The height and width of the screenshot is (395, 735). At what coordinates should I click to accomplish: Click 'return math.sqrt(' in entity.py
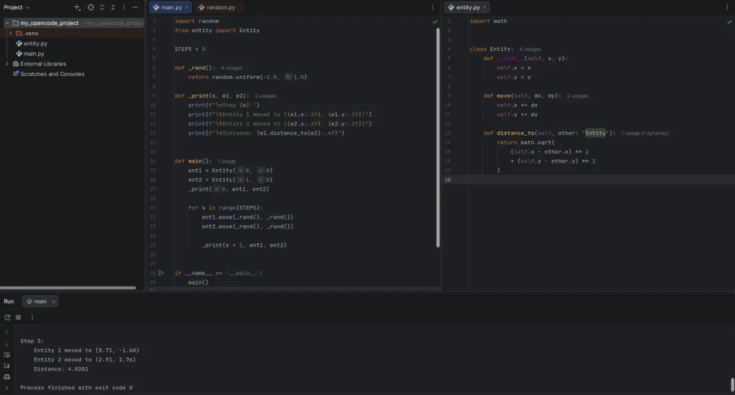(x=525, y=142)
